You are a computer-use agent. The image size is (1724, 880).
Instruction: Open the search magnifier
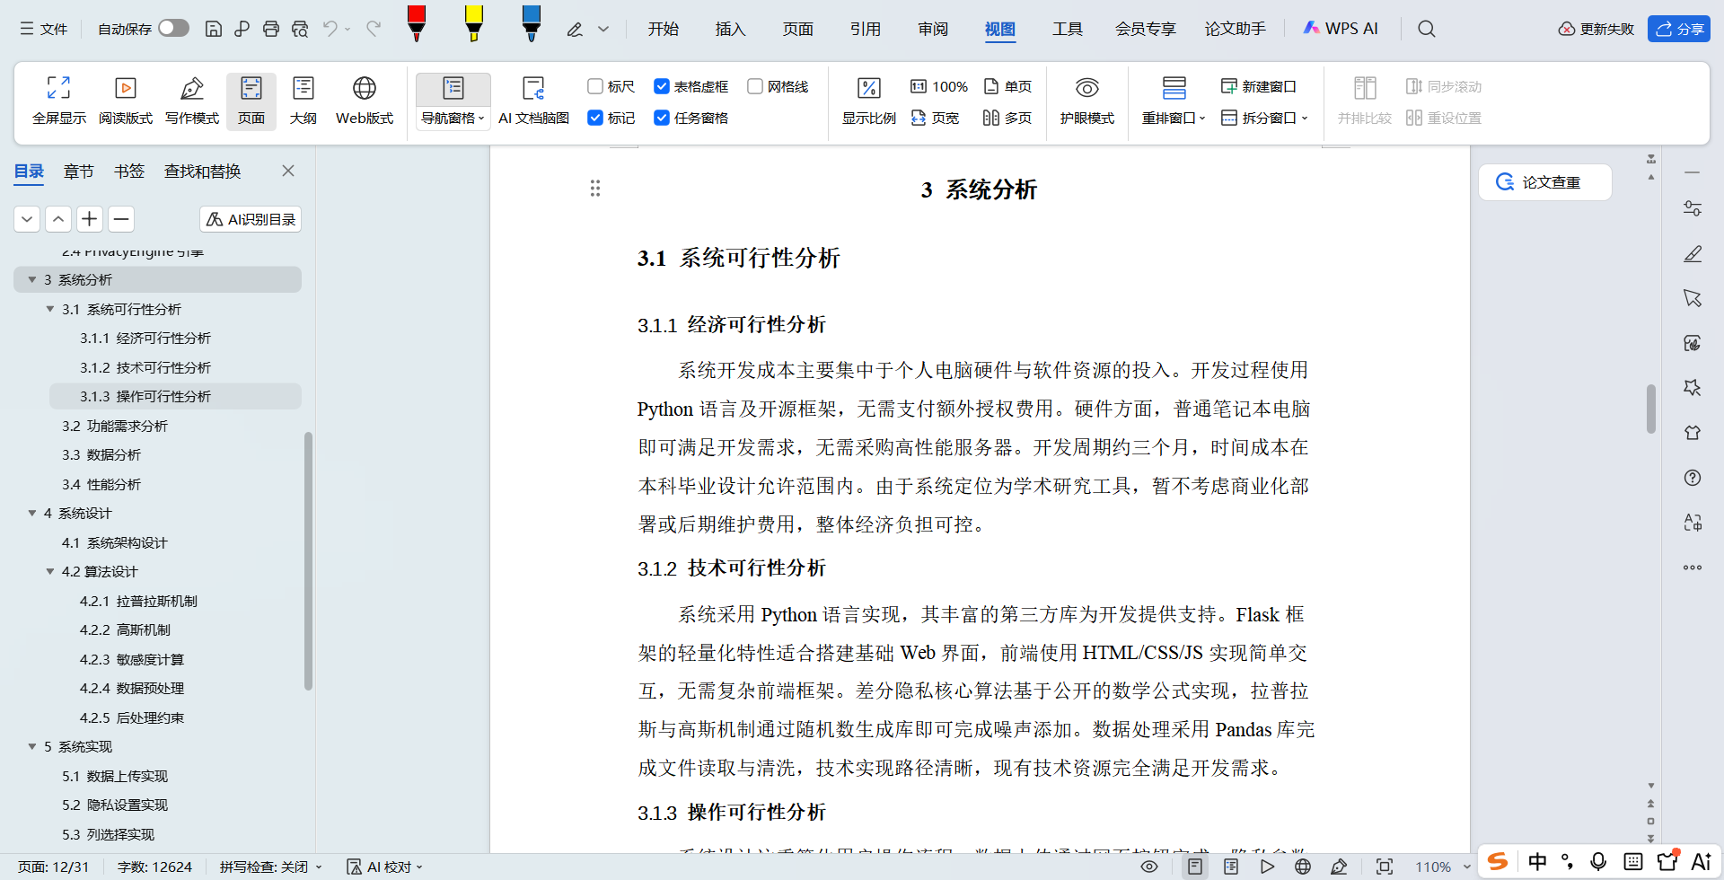coord(1426,29)
